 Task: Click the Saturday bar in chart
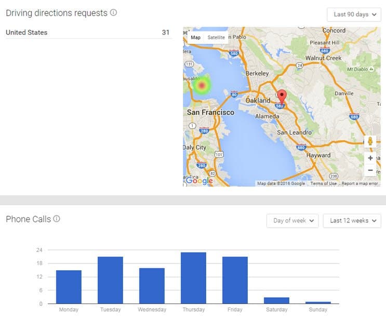[277, 300]
